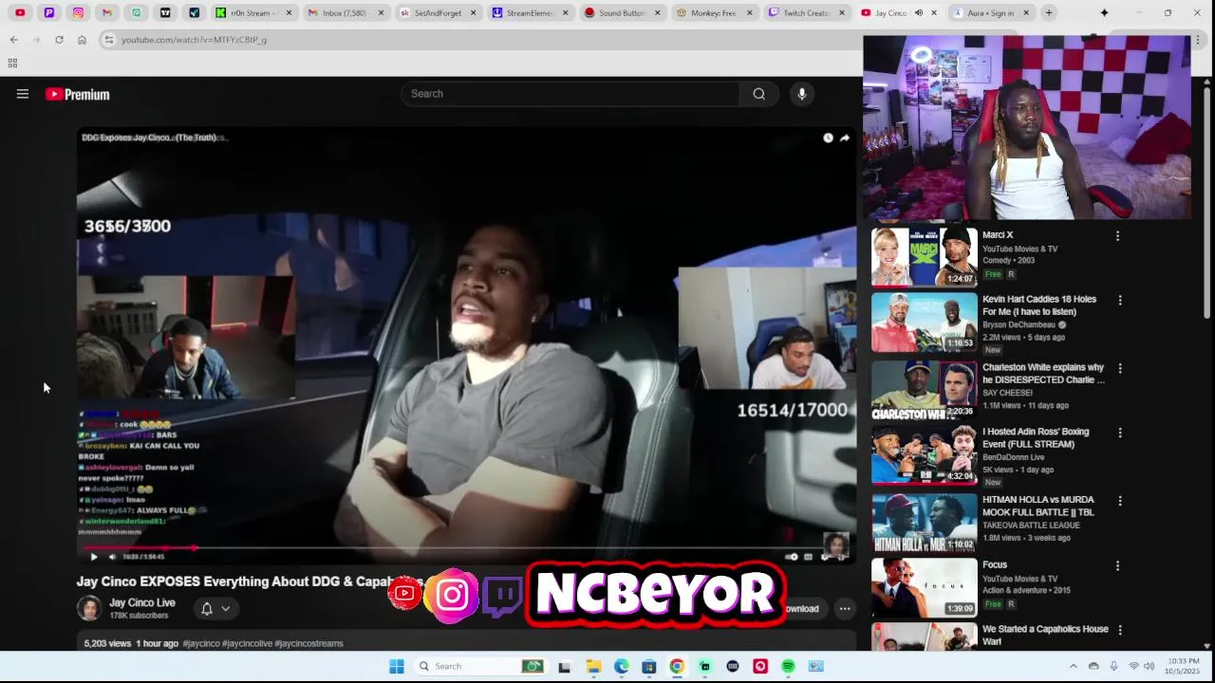The image size is (1215, 683).
Task: Open Charleston White explains video thumbnail
Action: [924, 390]
